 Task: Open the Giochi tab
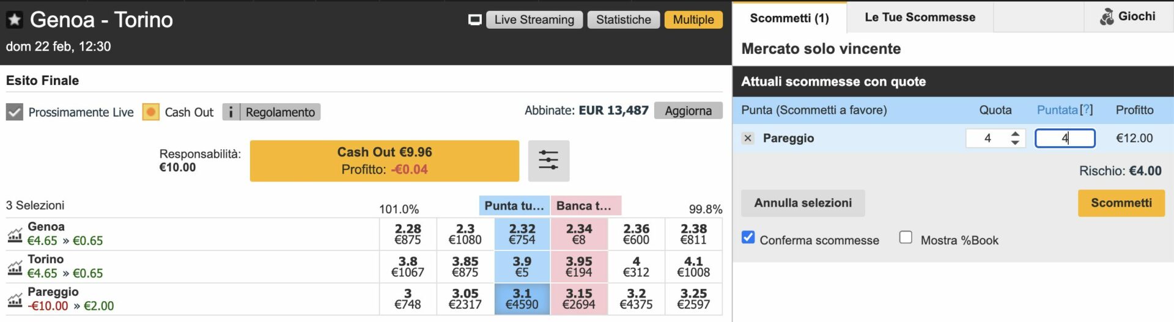pos(1128,16)
